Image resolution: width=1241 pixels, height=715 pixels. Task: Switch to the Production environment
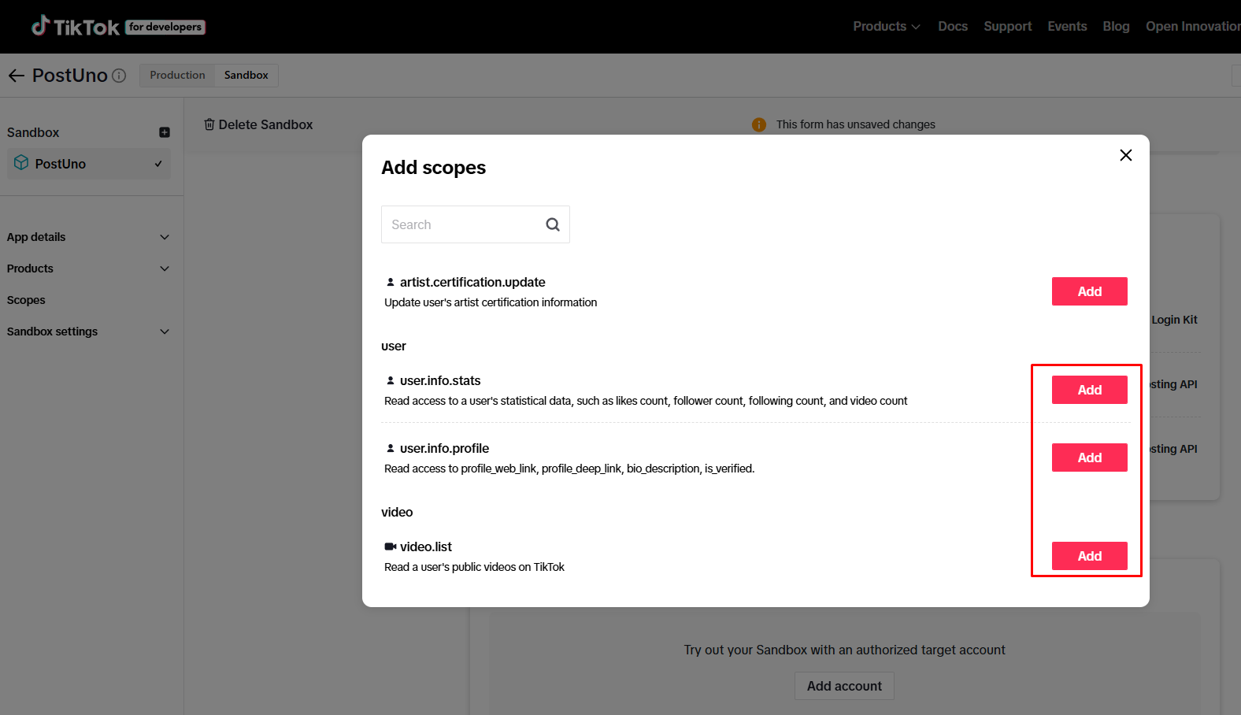177,75
